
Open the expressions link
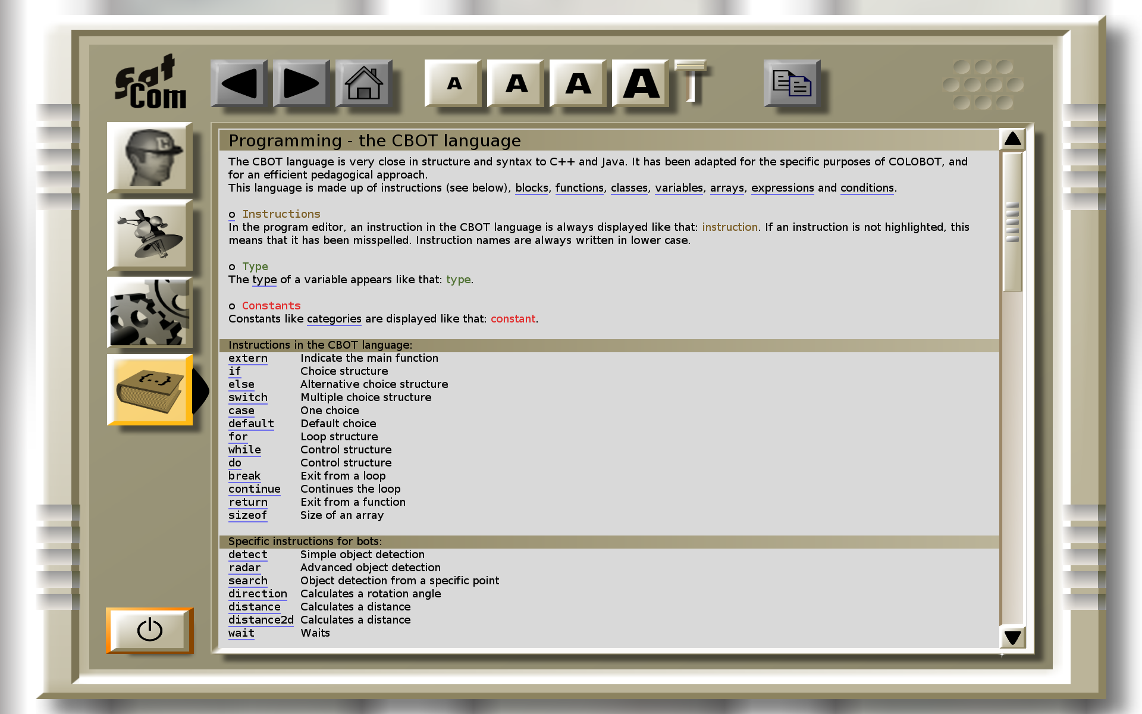tap(782, 188)
